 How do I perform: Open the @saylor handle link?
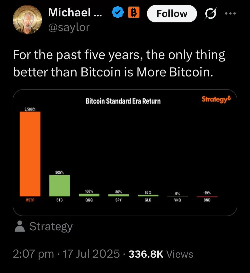tap(69, 27)
